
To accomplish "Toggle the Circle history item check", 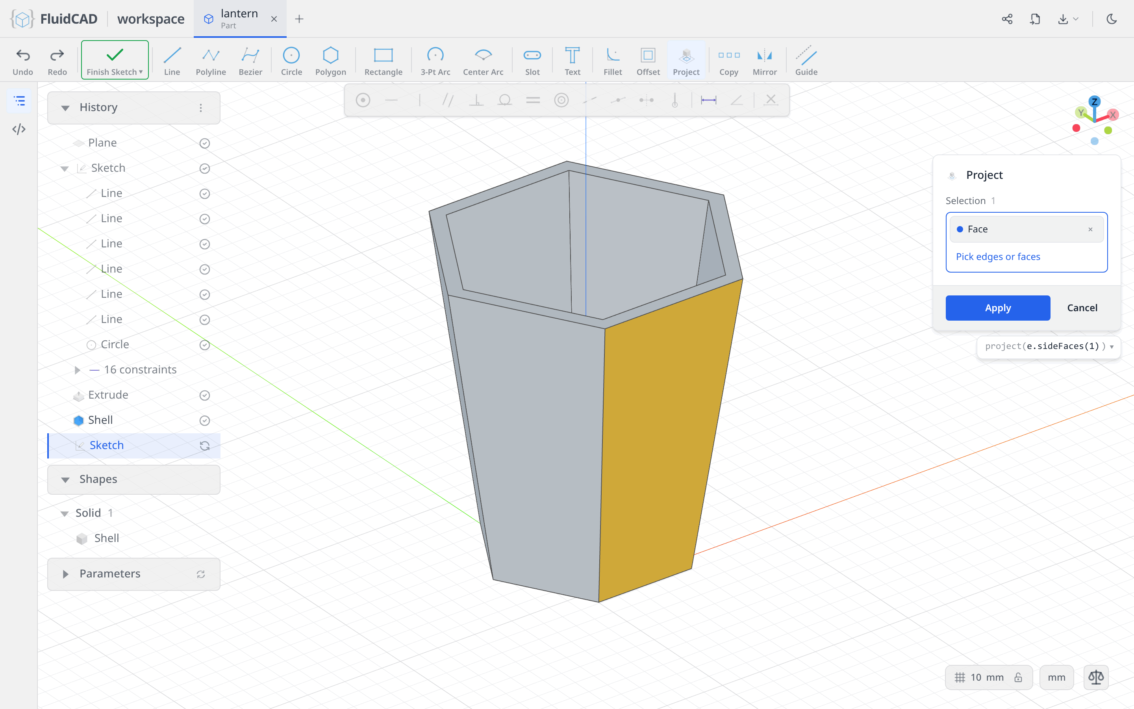I will (x=205, y=345).
